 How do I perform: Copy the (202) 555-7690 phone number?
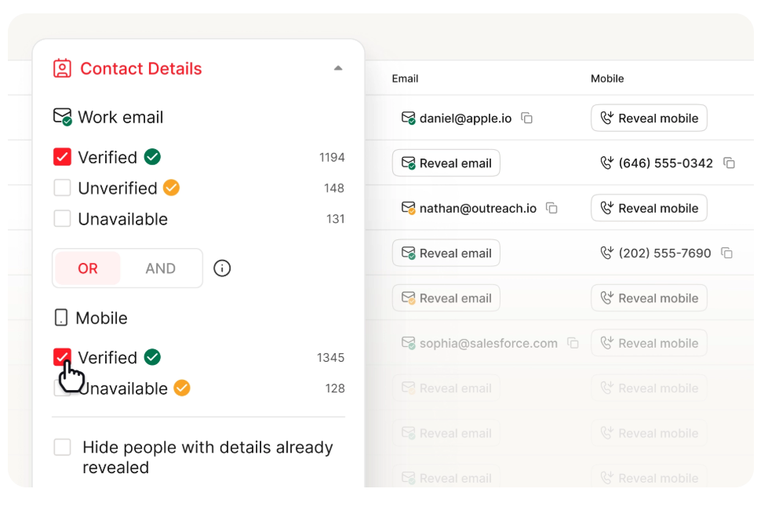(726, 253)
